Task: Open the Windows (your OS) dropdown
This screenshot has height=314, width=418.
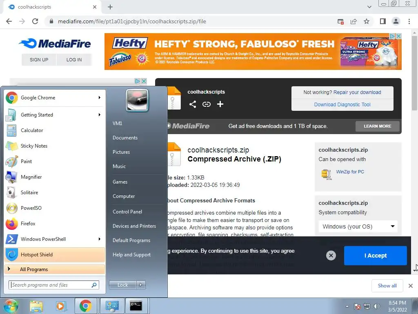Action: click(x=358, y=227)
